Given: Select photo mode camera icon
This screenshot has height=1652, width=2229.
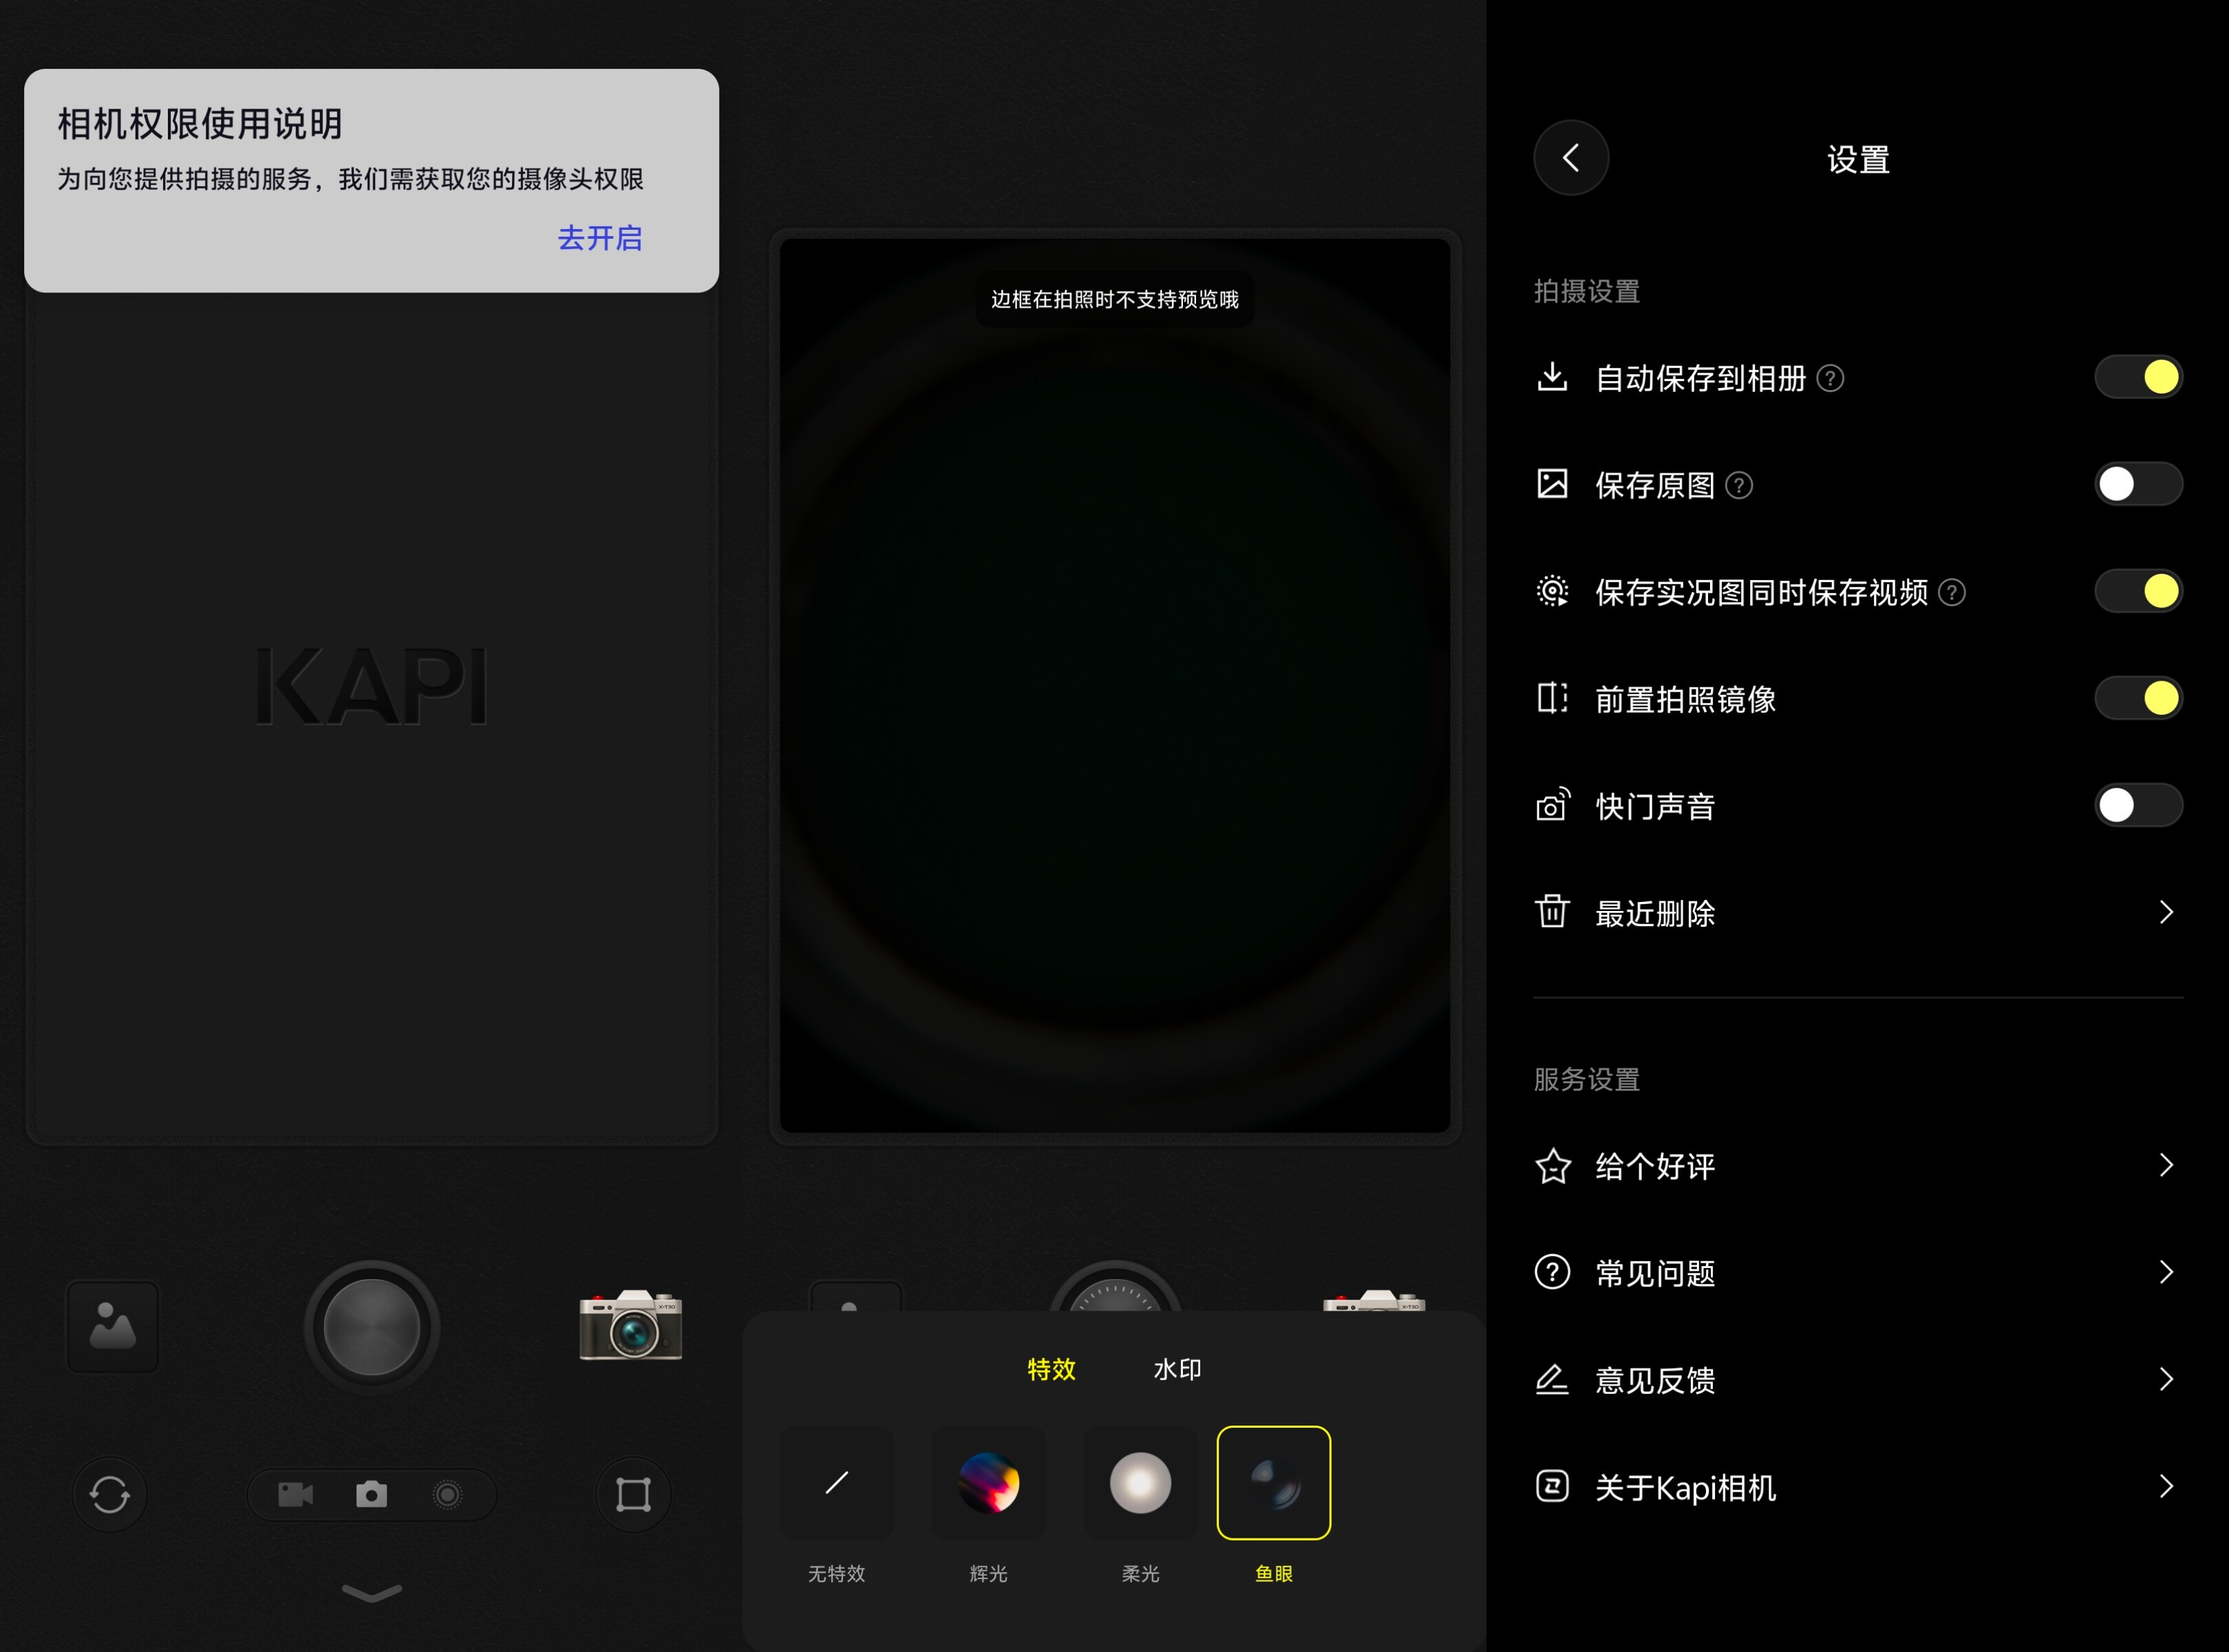Looking at the screenshot, I should click(x=371, y=1495).
